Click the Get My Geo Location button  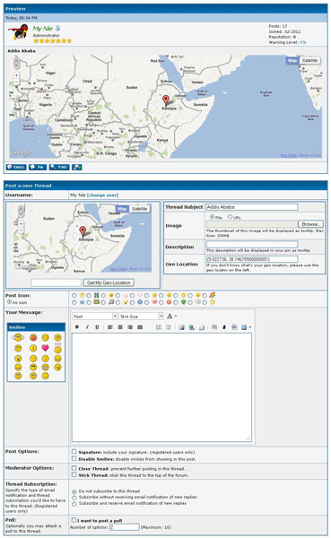point(109,282)
